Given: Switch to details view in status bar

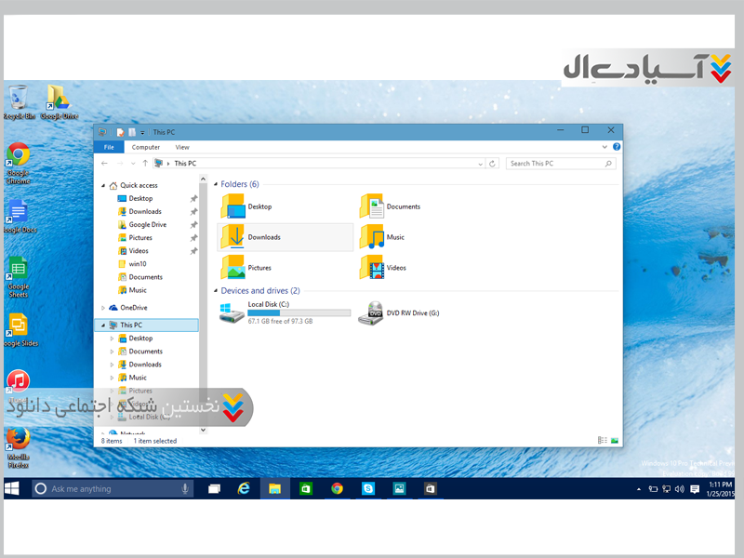Looking at the screenshot, I should [602, 441].
